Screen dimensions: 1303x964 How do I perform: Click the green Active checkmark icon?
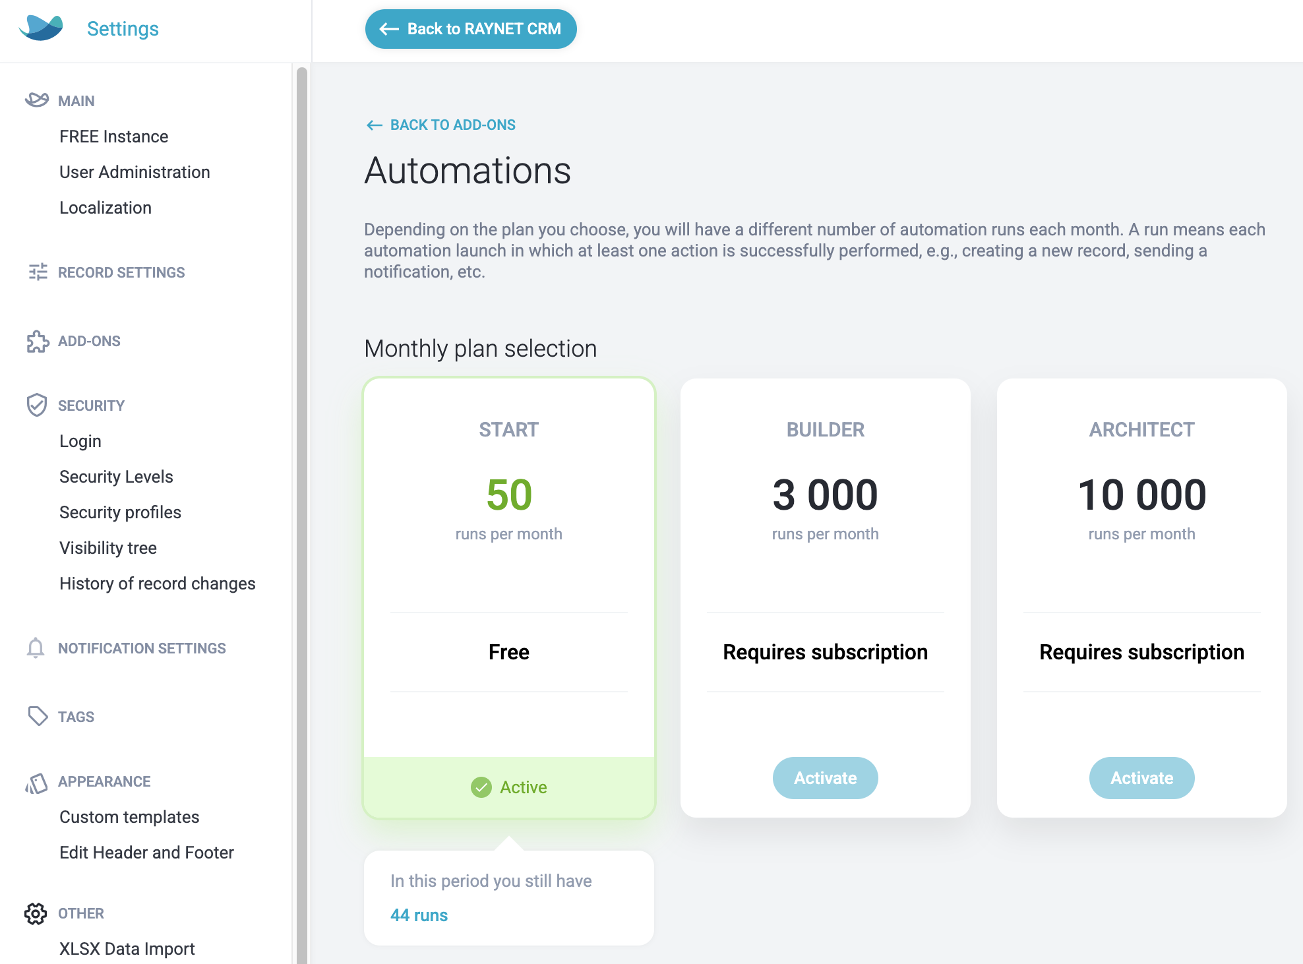click(481, 787)
